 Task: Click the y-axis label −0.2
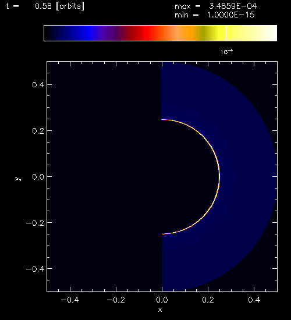coord(35,223)
